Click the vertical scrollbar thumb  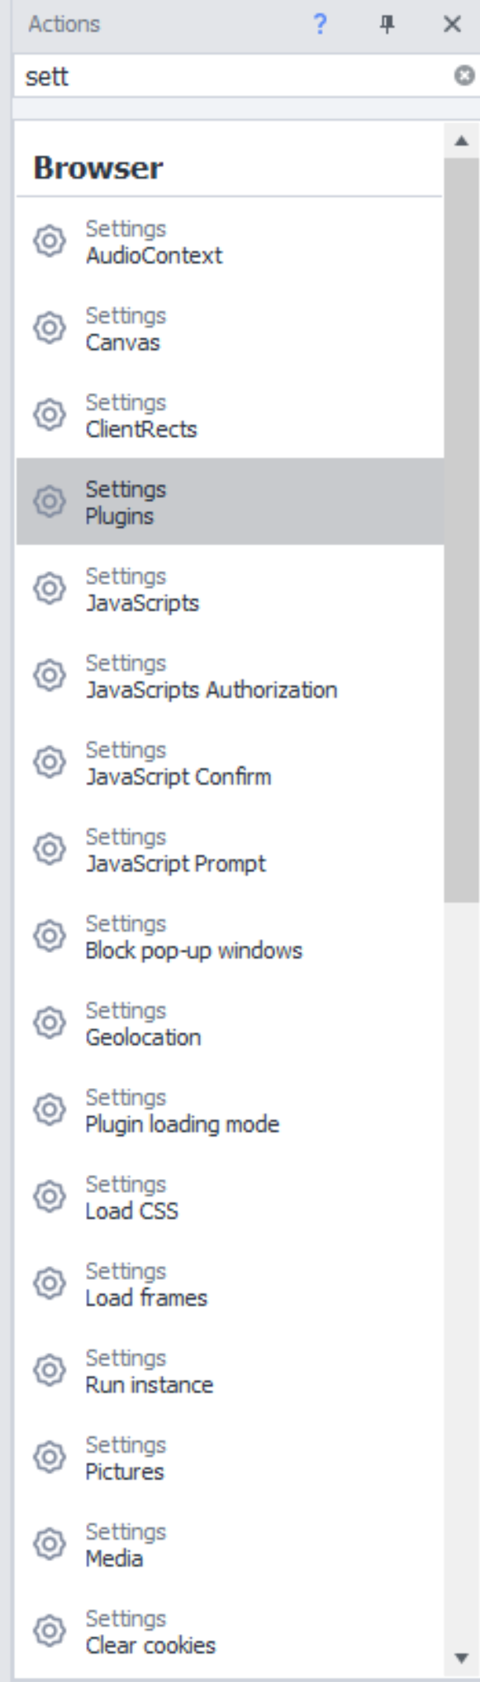tap(462, 530)
